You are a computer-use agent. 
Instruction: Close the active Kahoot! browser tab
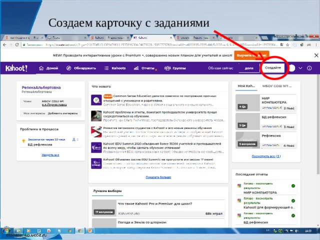click(x=171, y=38)
